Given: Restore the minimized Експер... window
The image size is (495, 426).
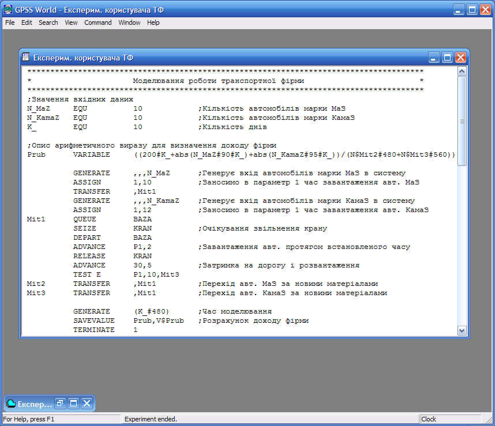Looking at the screenshot, I should pos(60,404).
